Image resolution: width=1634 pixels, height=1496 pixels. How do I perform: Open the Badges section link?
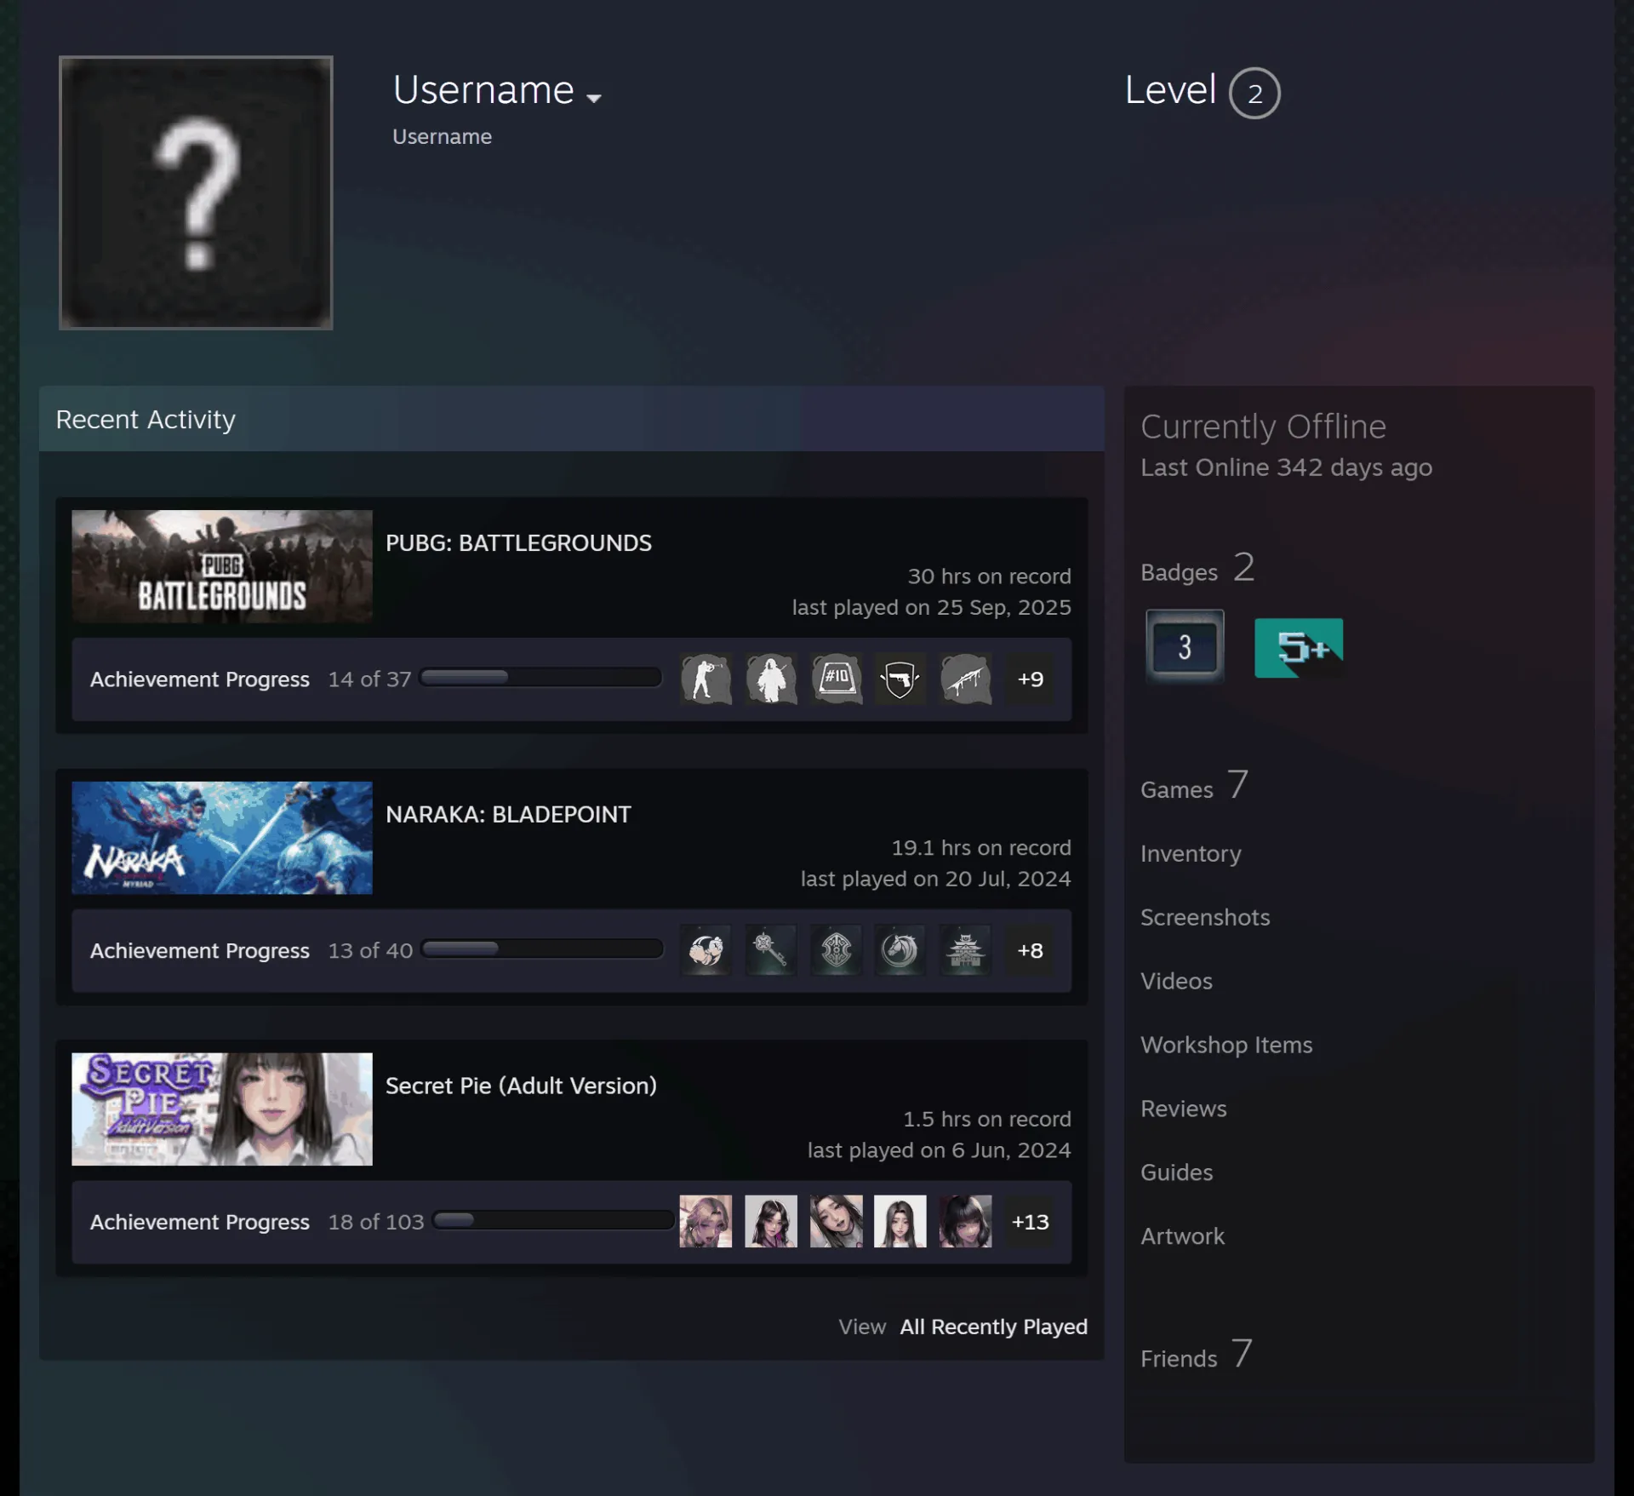pos(1197,568)
